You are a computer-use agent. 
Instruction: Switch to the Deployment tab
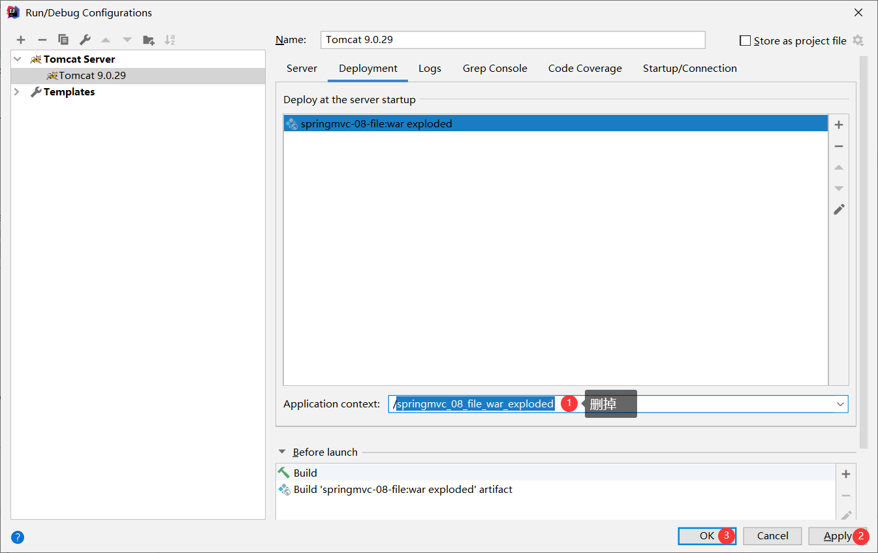368,69
